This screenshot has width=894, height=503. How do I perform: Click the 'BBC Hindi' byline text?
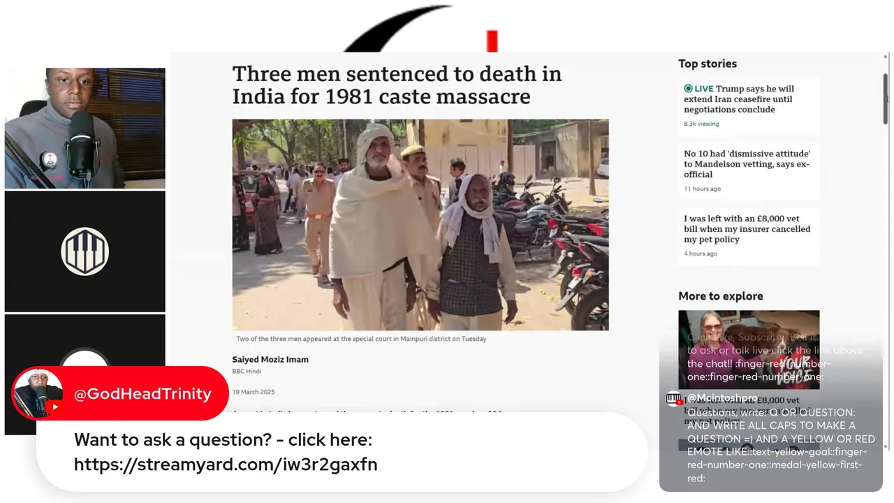point(247,371)
